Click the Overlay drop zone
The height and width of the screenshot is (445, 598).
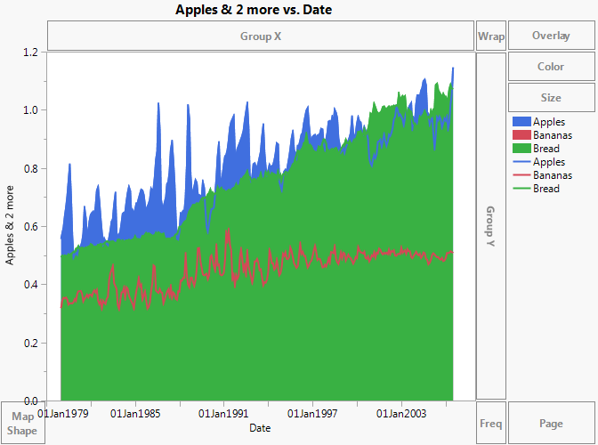point(551,35)
